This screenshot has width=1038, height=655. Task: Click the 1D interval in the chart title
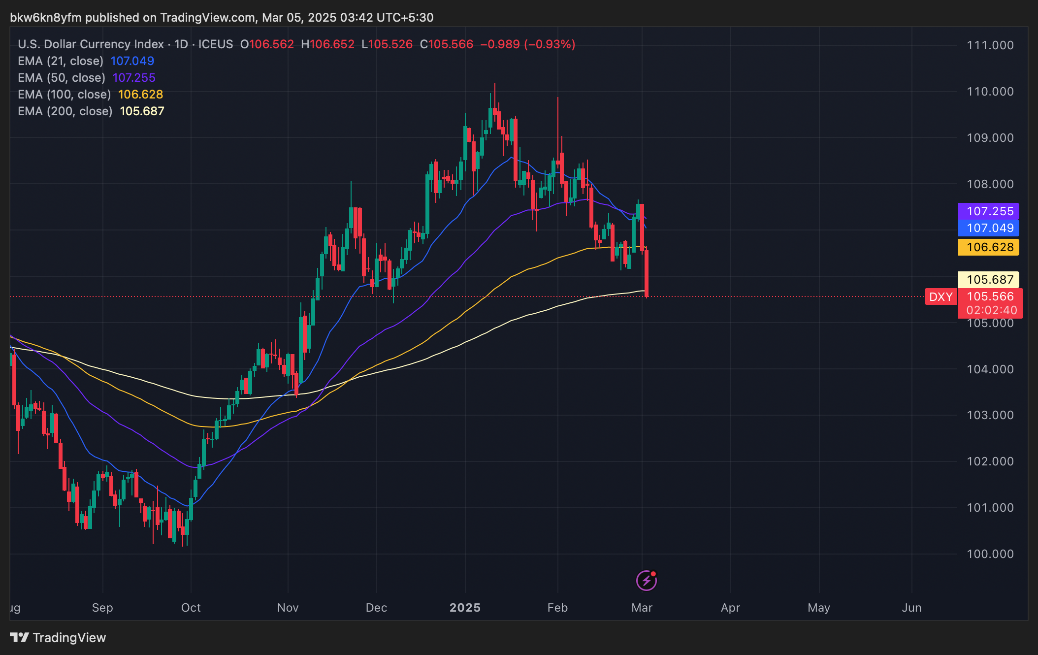click(181, 44)
